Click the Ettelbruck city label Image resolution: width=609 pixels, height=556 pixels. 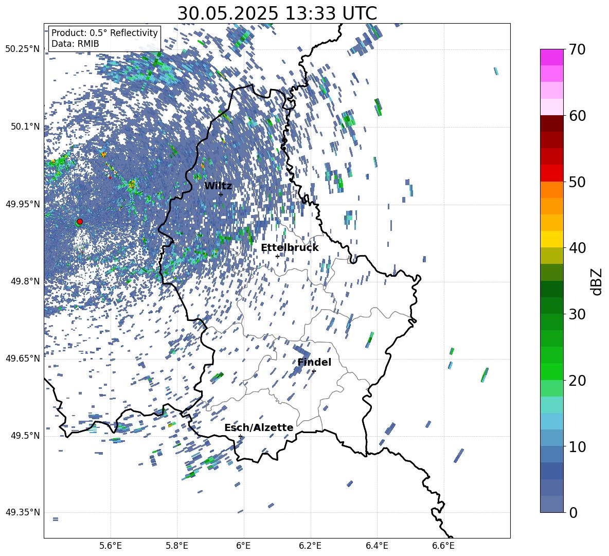[x=290, y=248]
